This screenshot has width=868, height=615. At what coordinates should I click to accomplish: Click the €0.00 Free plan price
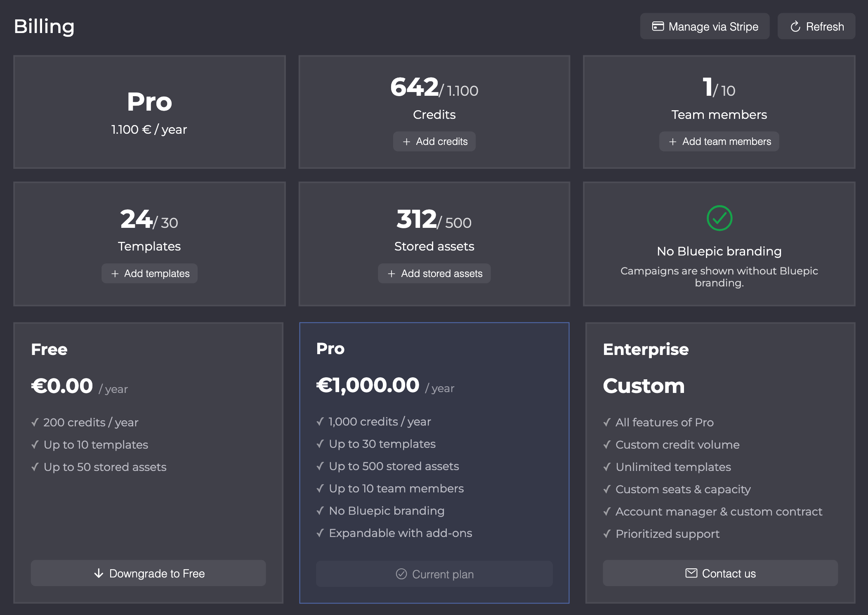pyautogui.click(x=62, y=386)
